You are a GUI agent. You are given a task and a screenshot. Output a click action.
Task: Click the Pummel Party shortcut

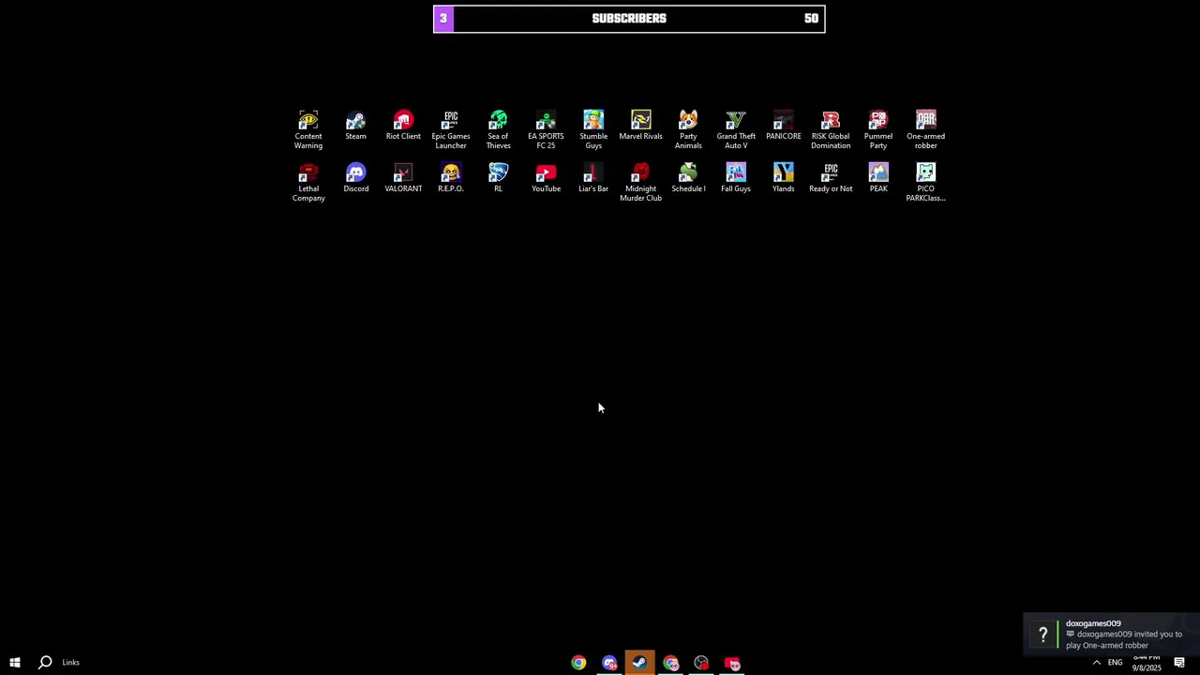878,129
